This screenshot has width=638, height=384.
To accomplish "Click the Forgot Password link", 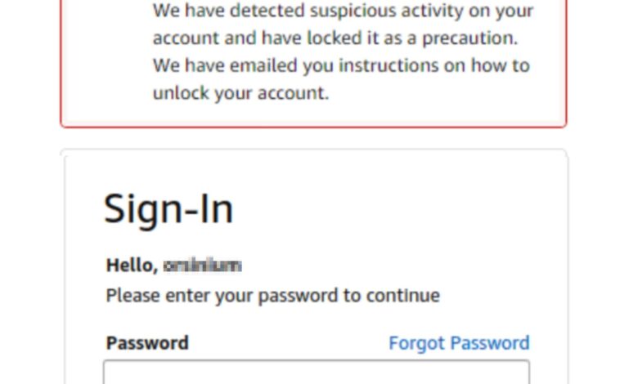I will (459, 343).
